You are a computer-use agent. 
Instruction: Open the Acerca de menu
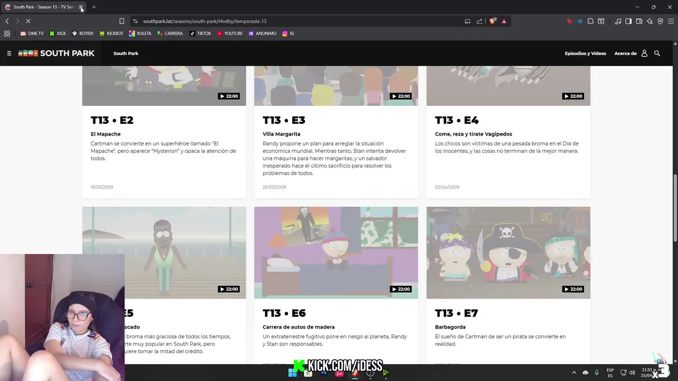pyautogui.click(x=626, y=53)
